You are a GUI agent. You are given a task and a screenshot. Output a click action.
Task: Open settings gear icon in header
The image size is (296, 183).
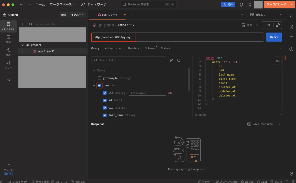[x=241, y=5]
